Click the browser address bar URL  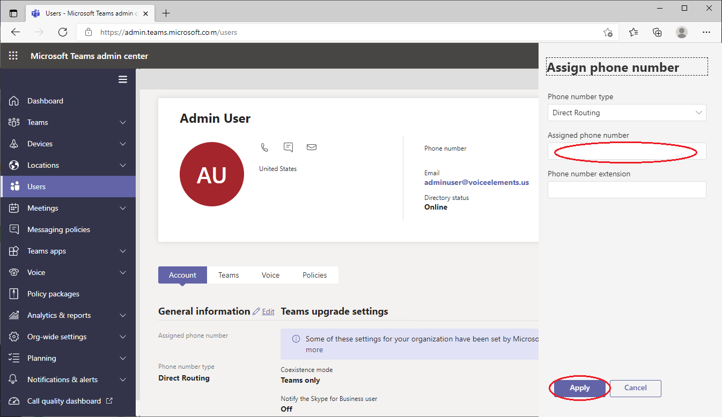(168, 32)
